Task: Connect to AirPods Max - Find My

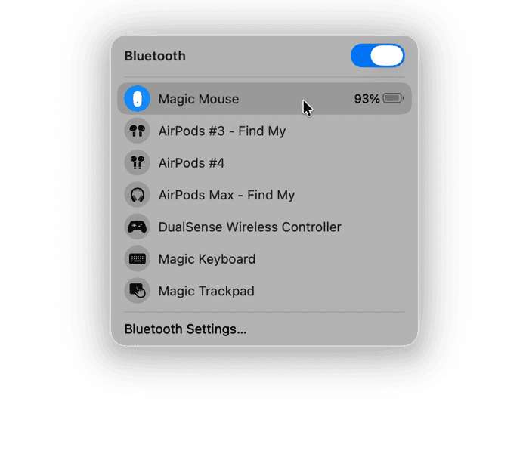Action: coord(264,195)
